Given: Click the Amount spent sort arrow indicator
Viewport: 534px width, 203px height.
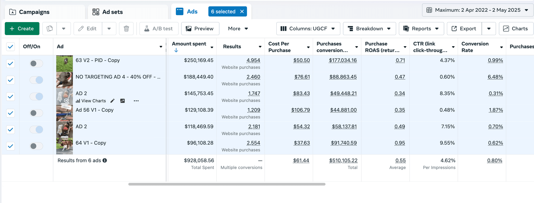Looking at the screenshot, I should 176,50.
